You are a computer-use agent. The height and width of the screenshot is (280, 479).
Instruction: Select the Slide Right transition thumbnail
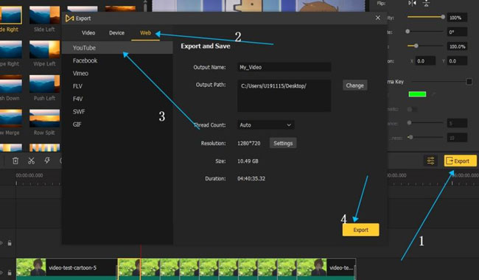pyautogui.click(x=10, y=15)
